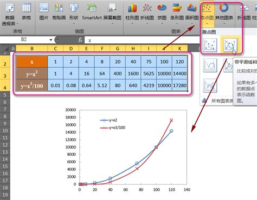Screen dimensions: 257x200
Task: Open the 剪贴画 clip art tool
Action: click(59, 8)
